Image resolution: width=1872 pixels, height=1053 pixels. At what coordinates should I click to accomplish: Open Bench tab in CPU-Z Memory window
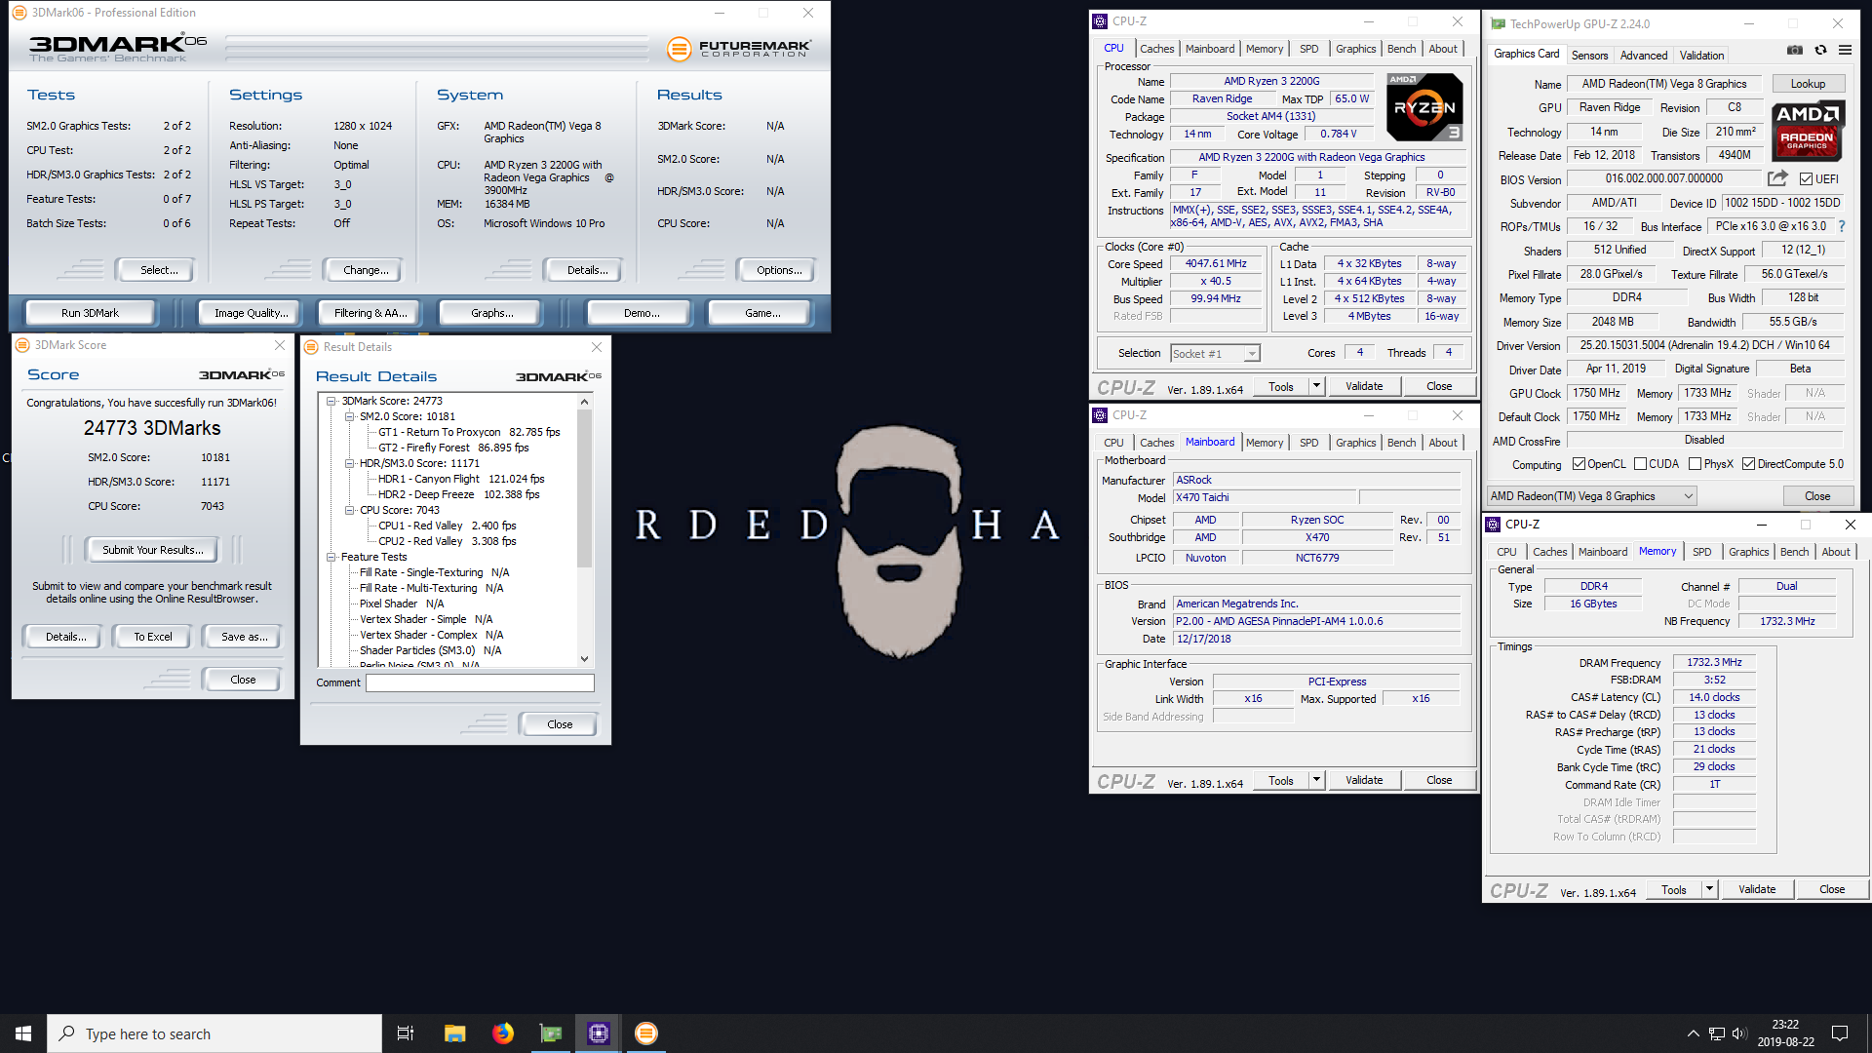click(1794, 552)
